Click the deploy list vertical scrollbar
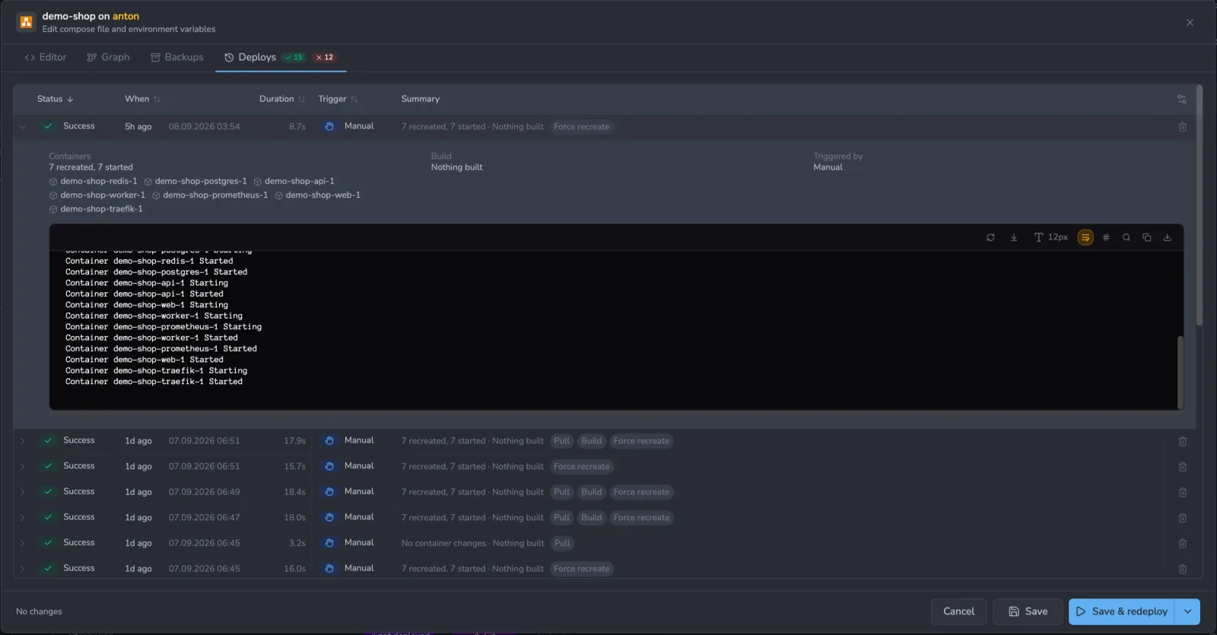The width and height of the screenshot is (1217, 635). coord(1200,205)
